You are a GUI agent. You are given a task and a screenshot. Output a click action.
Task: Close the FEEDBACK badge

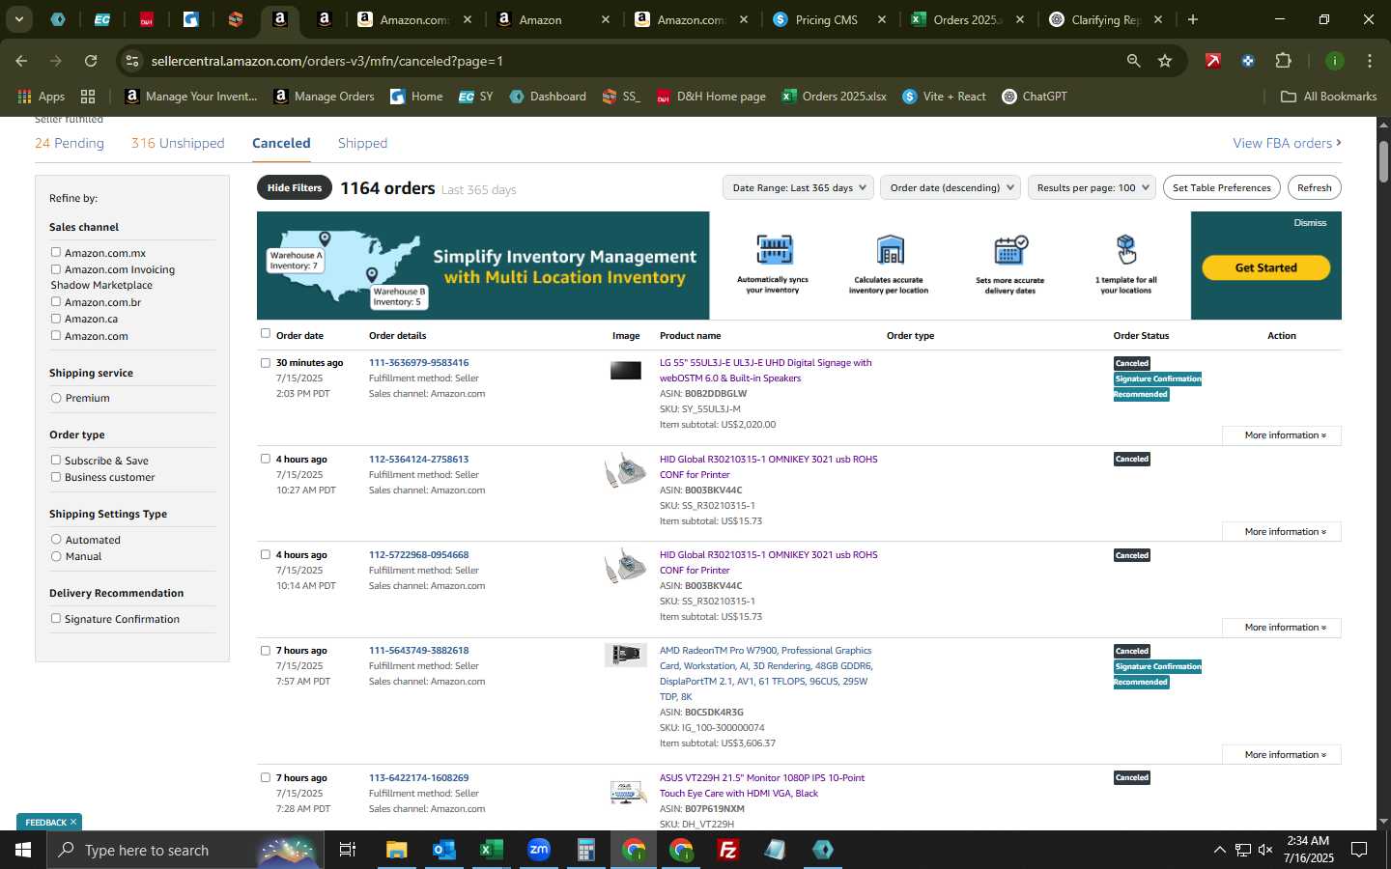(72, 822)
